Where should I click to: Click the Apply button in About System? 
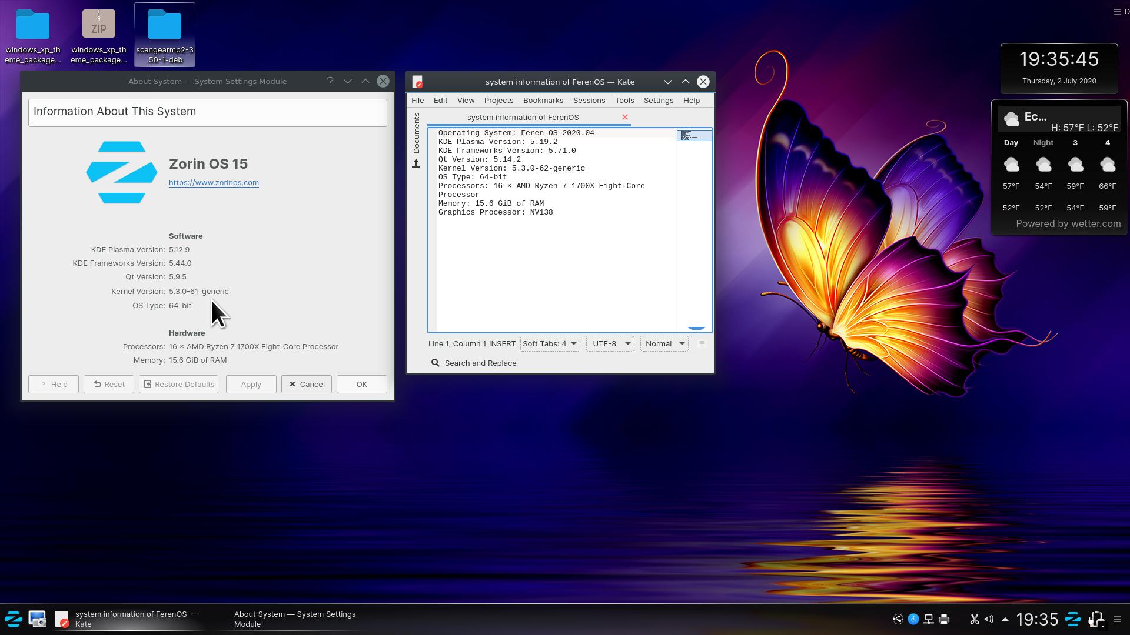click(251, 384)
